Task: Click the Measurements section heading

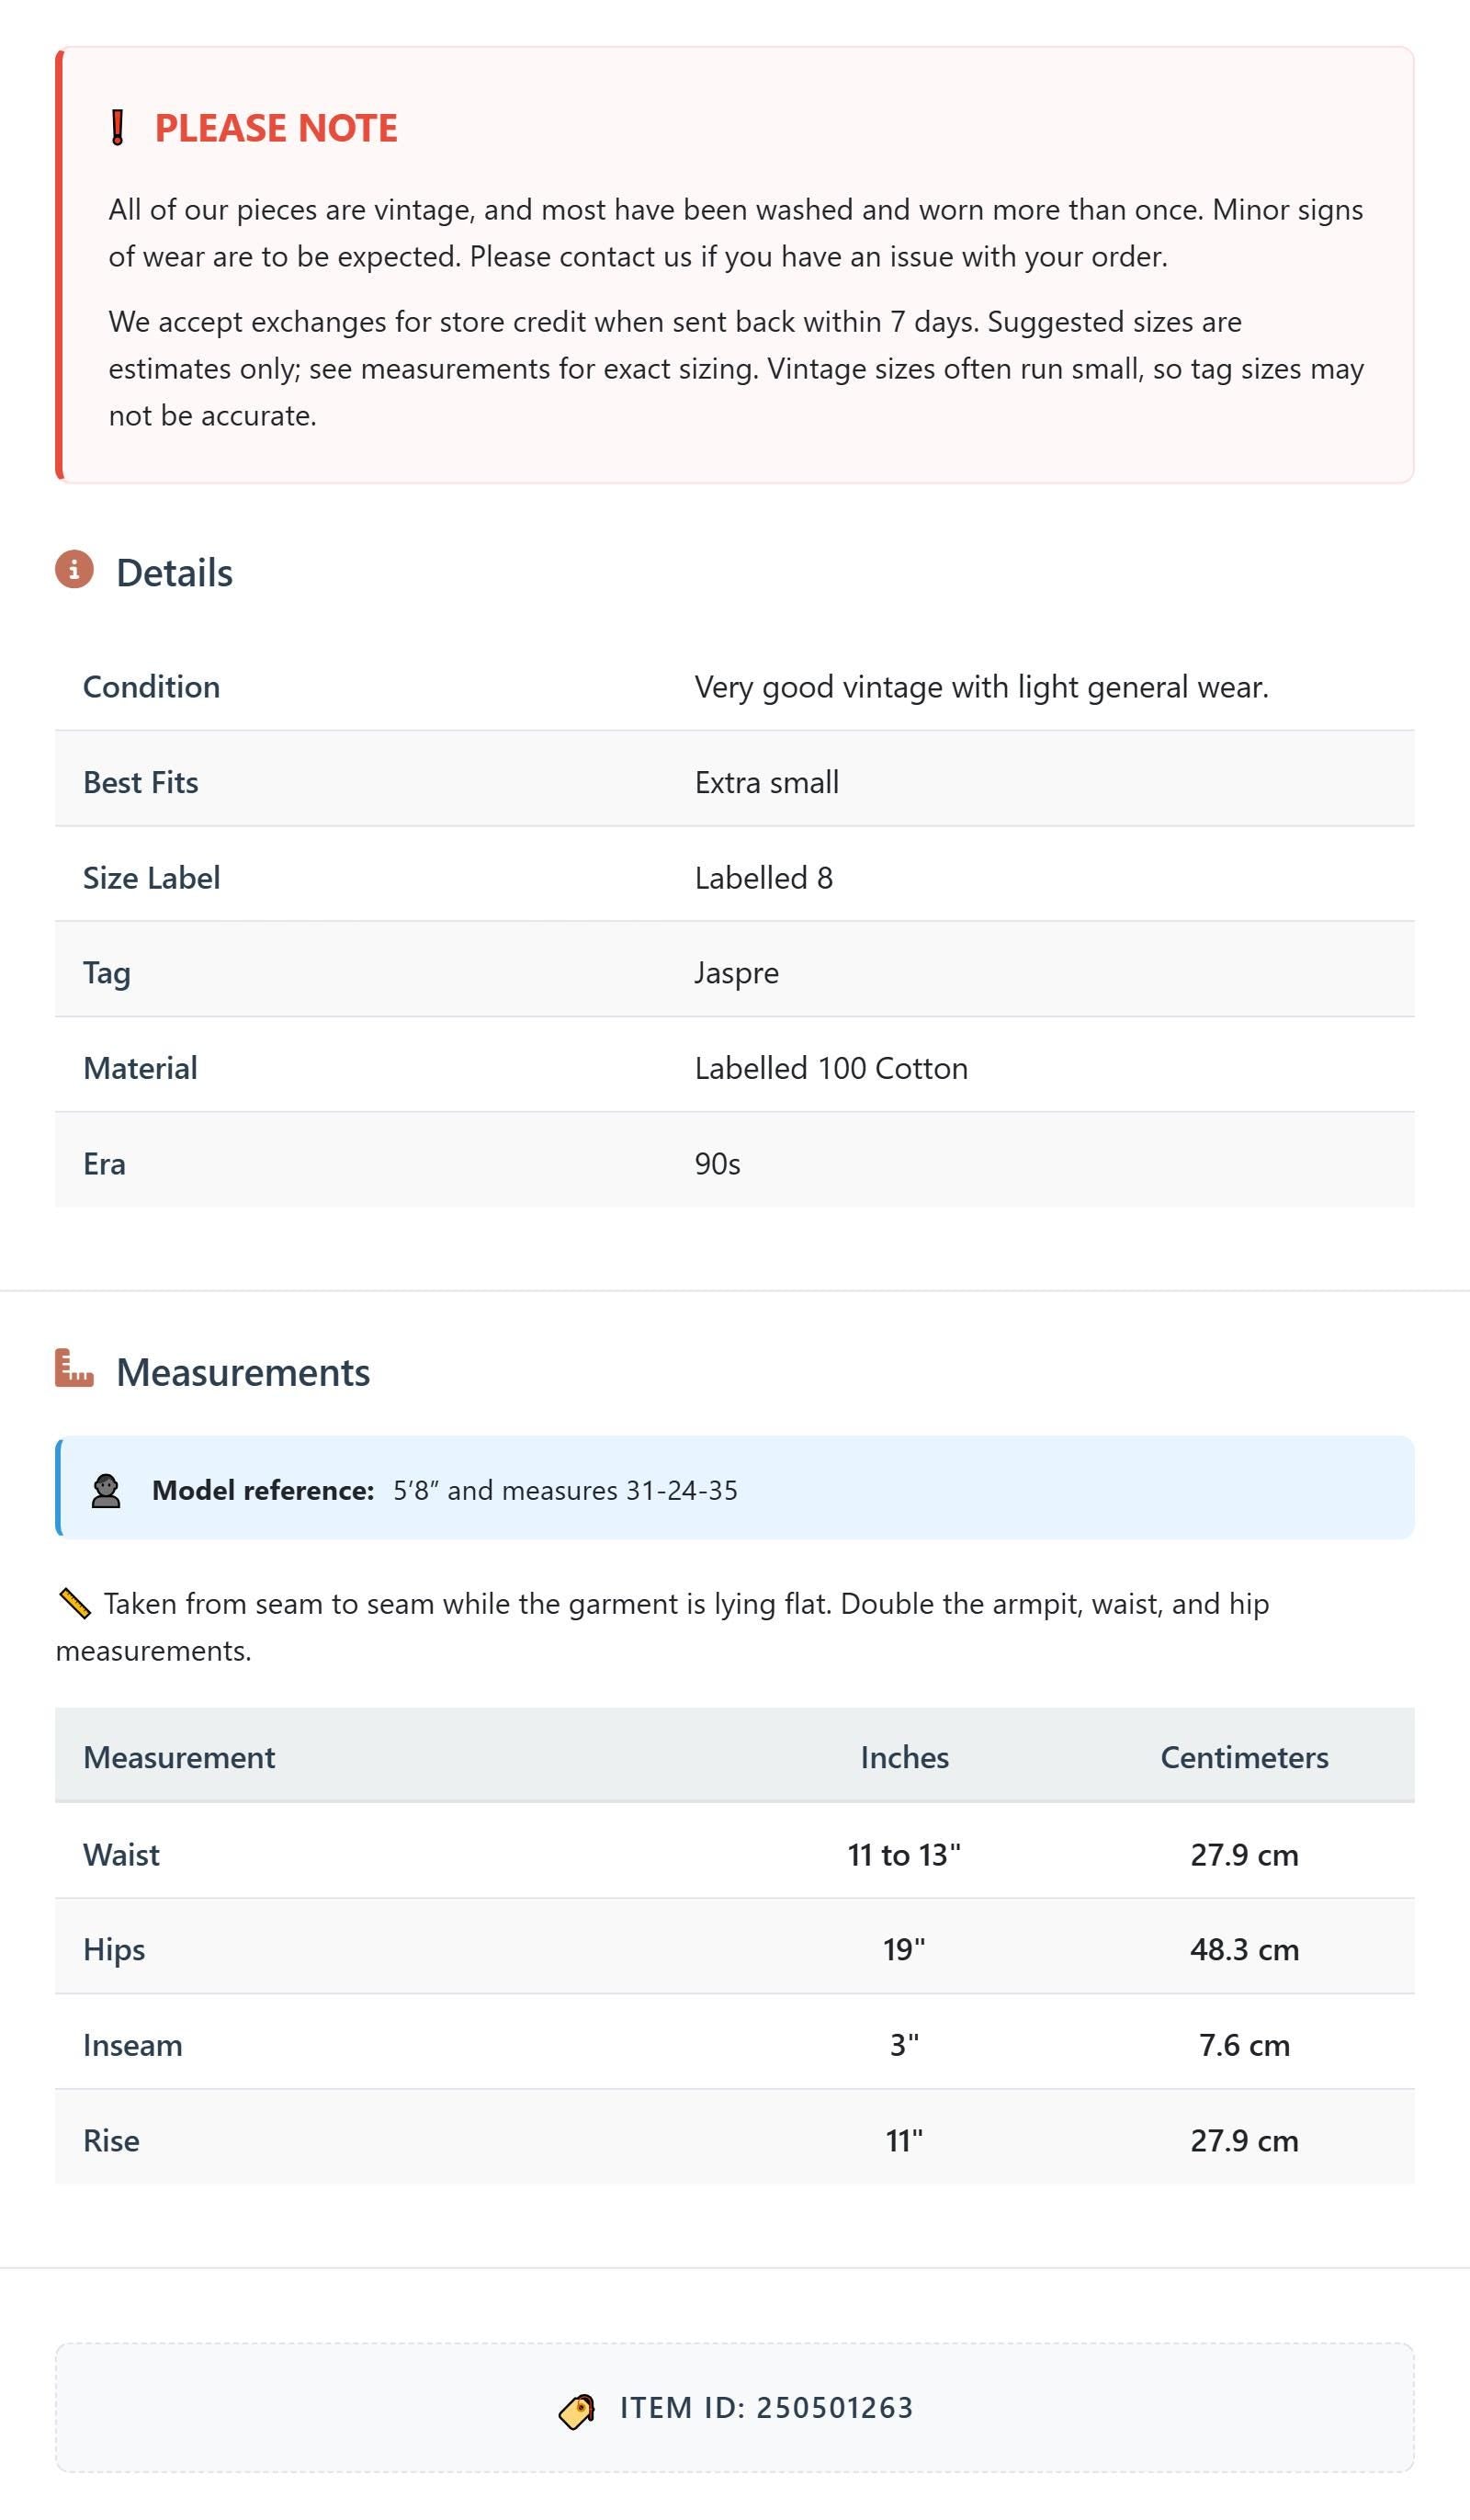Action: tap(243, 1372)
